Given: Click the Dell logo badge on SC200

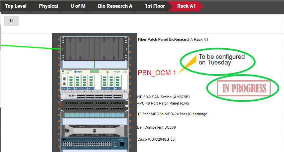Looking at the screenshot, I should [x=94, y=131].
